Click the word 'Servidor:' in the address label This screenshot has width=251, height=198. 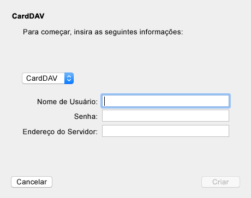82,131
